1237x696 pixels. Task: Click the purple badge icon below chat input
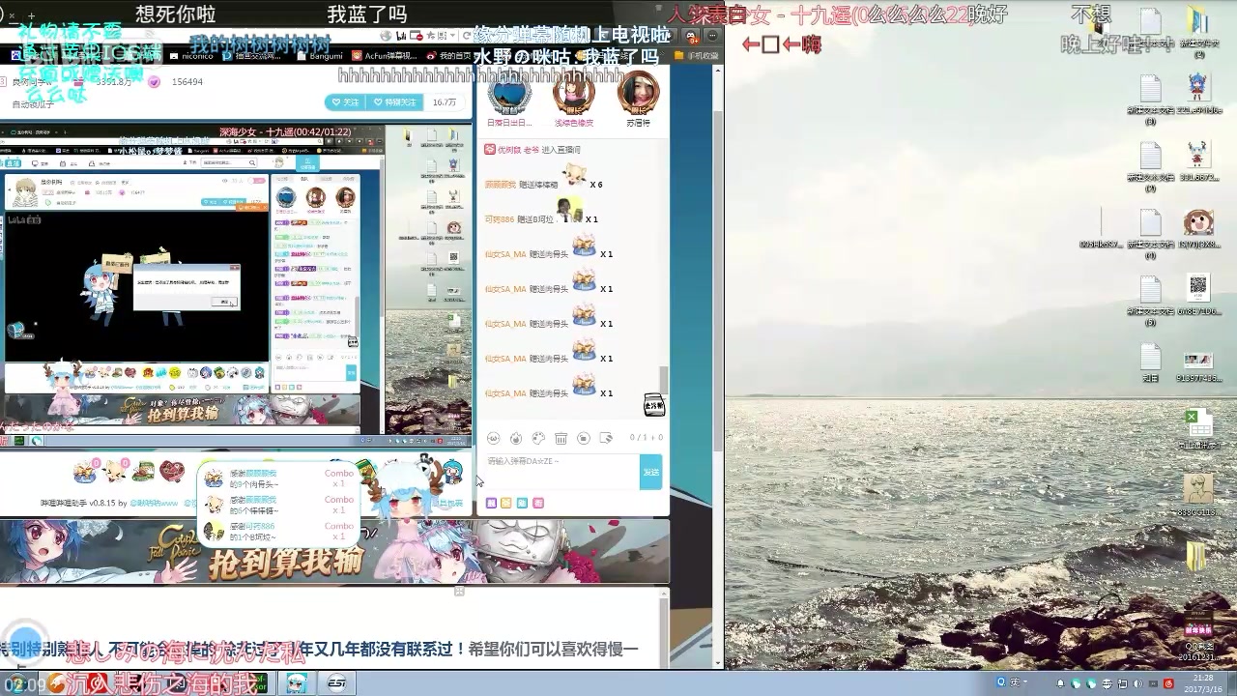tap(491, 504)
